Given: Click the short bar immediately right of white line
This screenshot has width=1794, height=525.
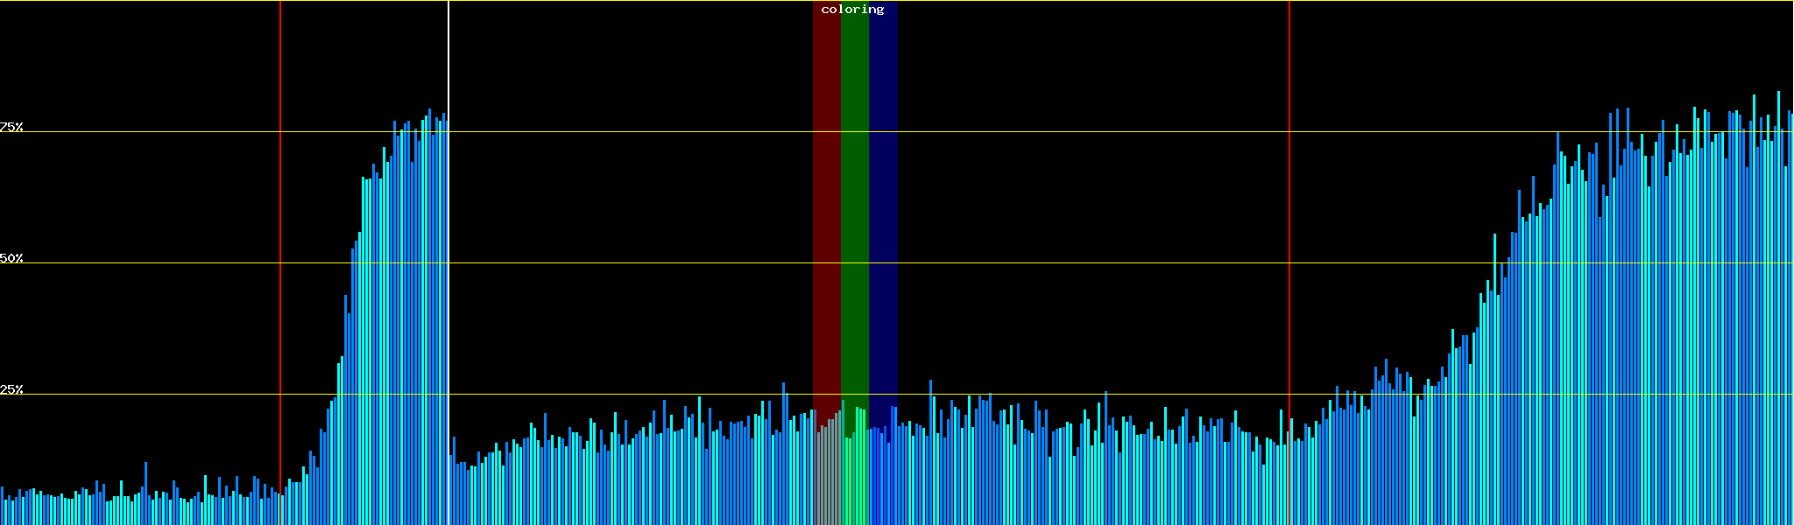Looking at the screenshot, I should 451,490.
